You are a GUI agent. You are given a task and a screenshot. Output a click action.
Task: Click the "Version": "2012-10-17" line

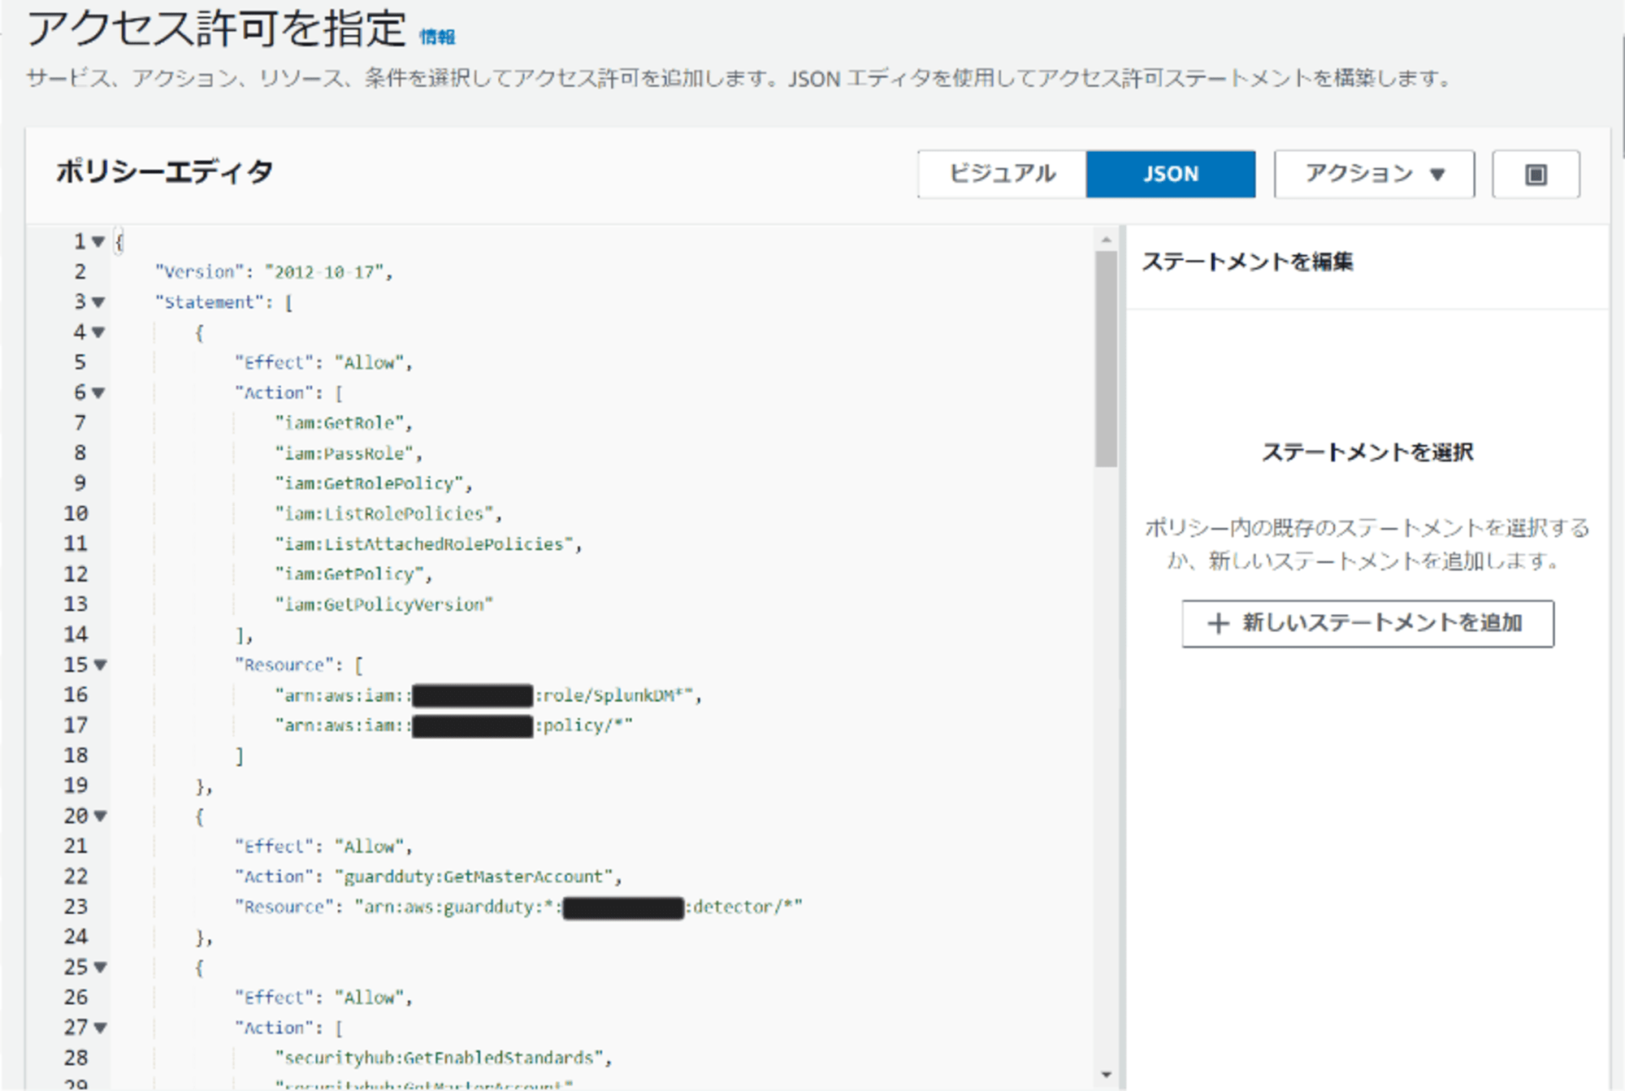point(274,272)
